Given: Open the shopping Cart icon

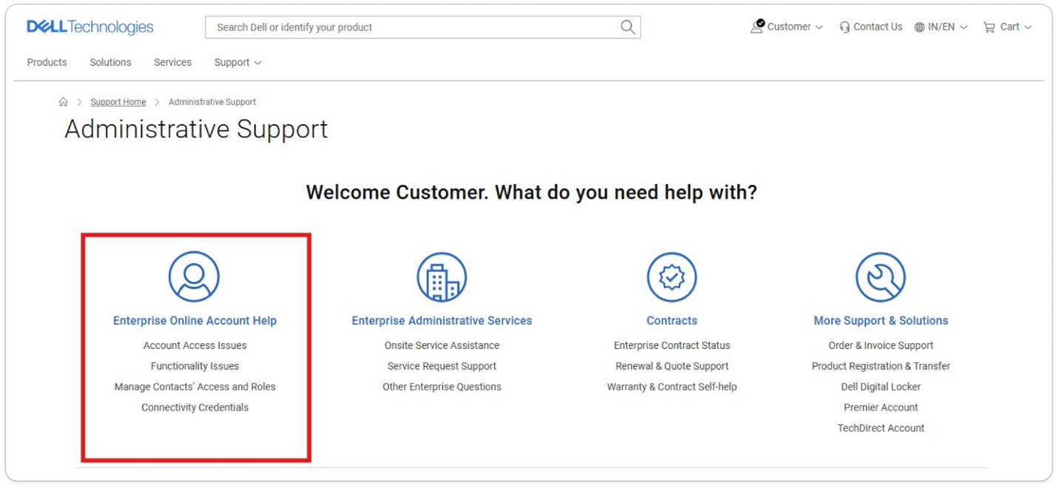Looking at the screenshot, I should pos(990,27).
